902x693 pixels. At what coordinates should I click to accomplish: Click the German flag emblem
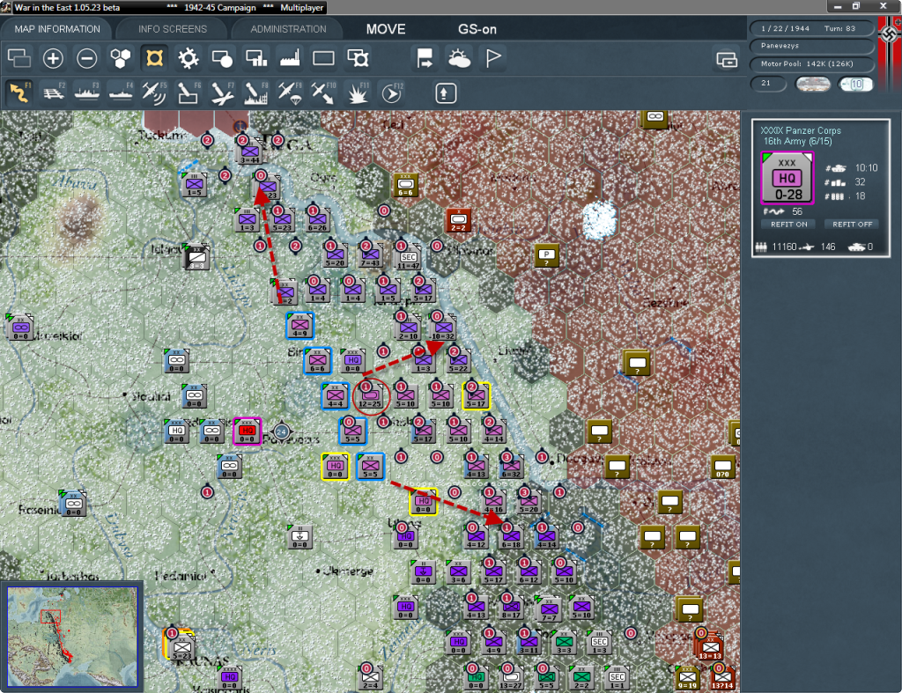890,33
